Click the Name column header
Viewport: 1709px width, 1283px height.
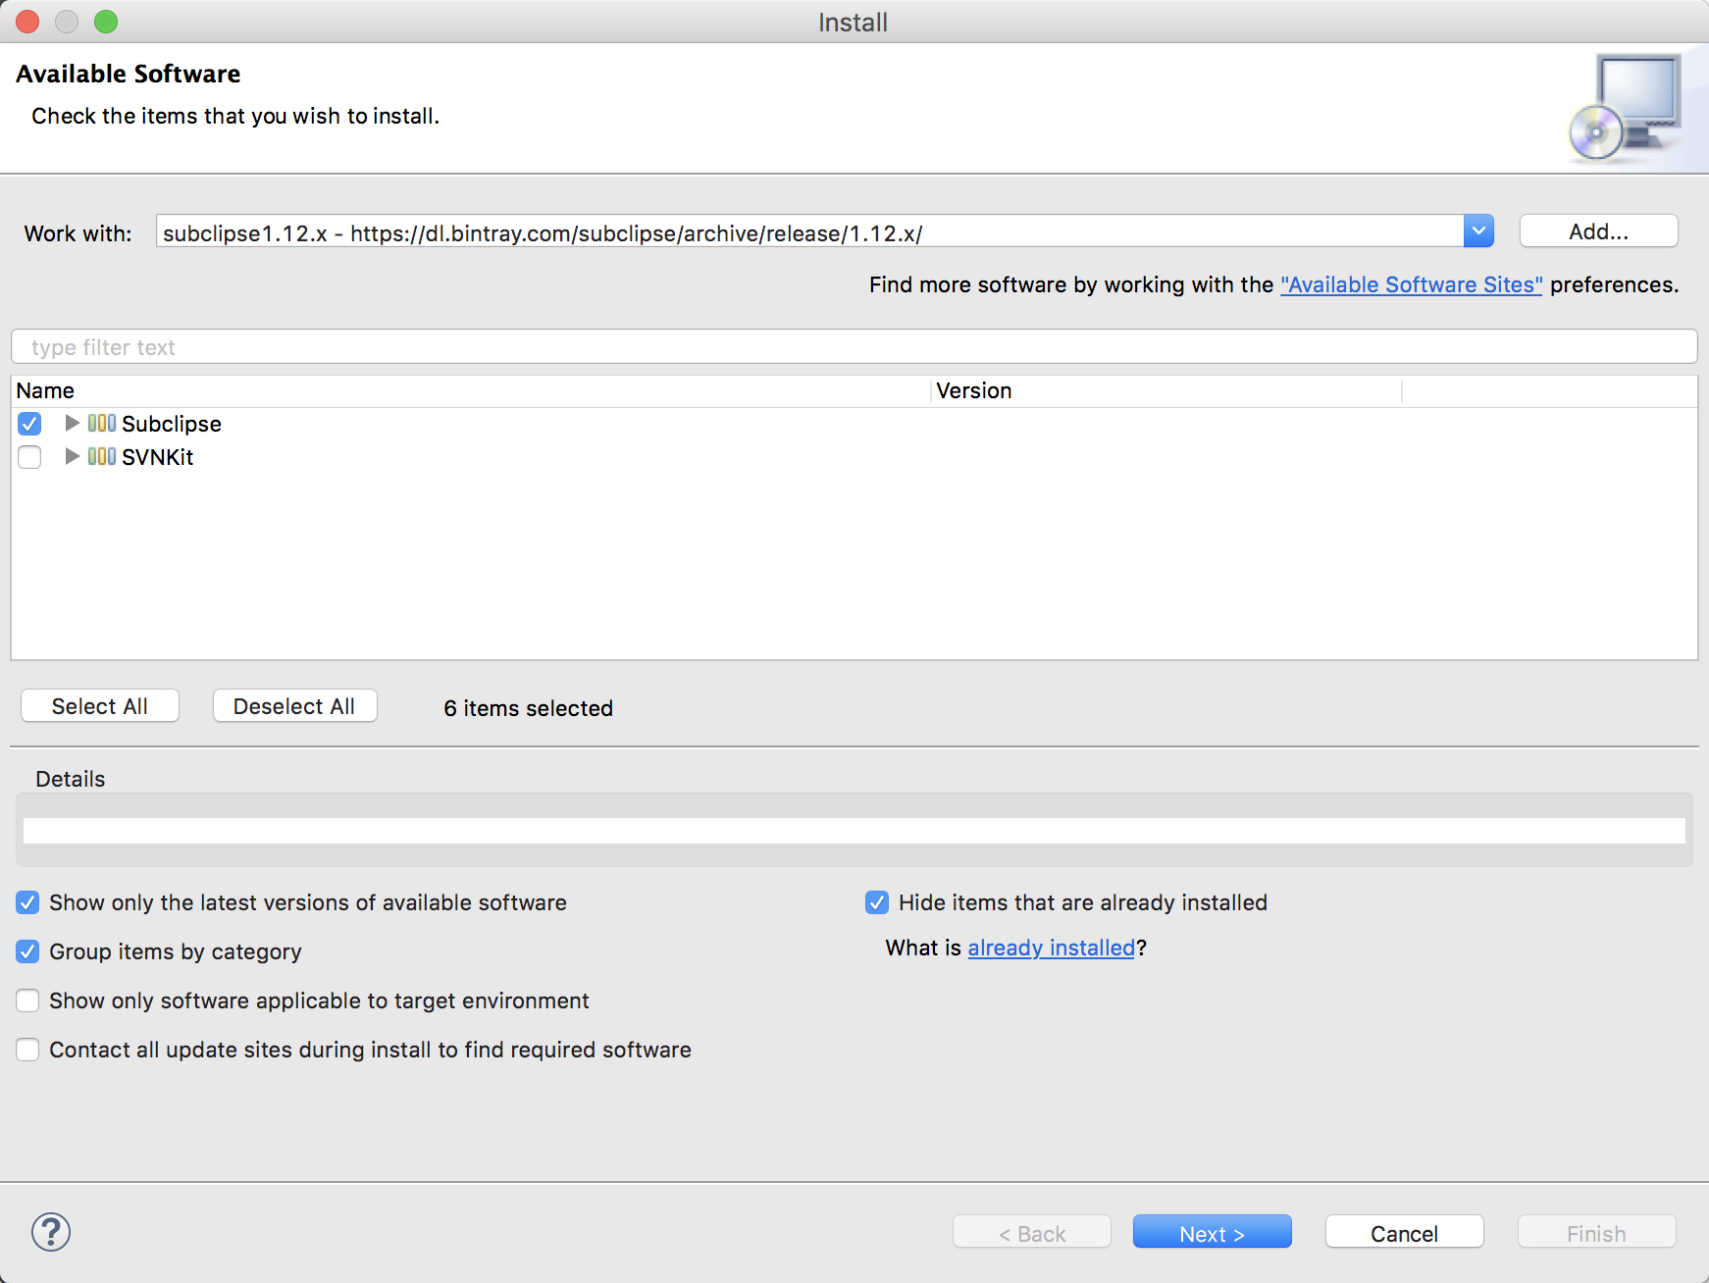pos(45,390)
